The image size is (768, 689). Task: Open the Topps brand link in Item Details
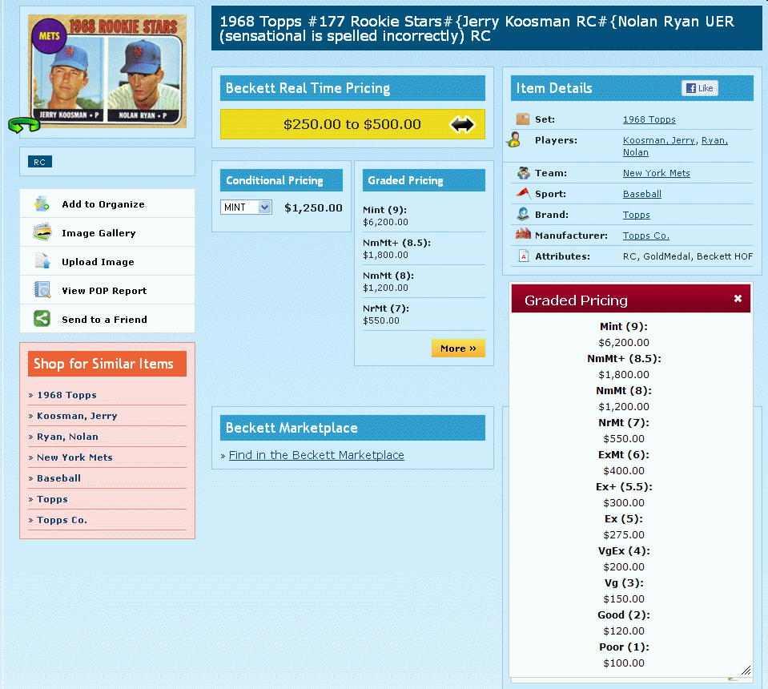point(636,215)
